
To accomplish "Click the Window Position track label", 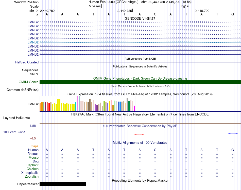I will [x=26, y=2].
